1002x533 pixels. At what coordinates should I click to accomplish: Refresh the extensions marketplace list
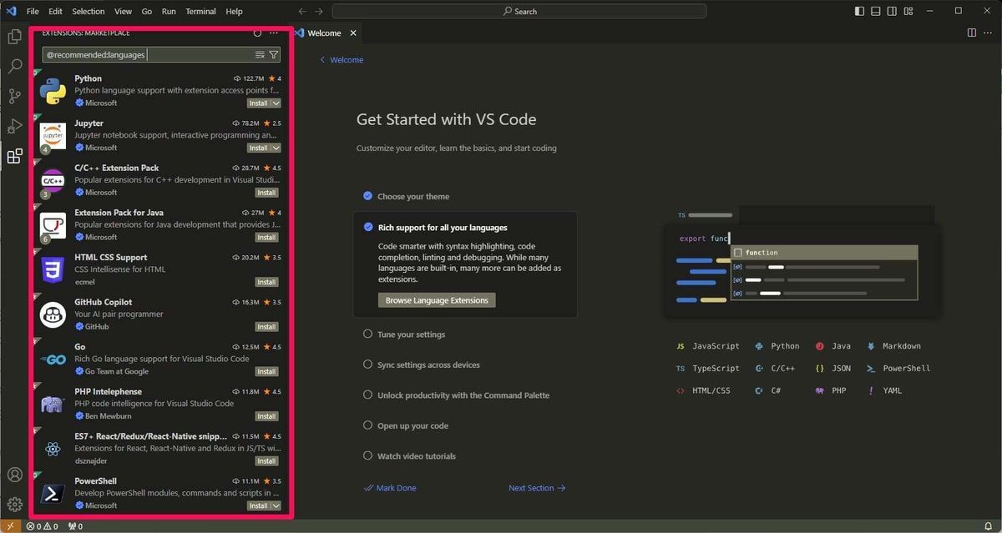coord(257,33)
